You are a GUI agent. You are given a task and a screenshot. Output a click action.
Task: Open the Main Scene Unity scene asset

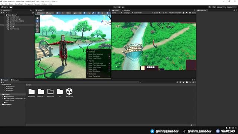tap(69, 92)
